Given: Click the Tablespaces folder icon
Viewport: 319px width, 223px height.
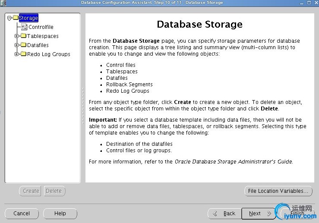Looking at the screenshot, I should [23, 36].
